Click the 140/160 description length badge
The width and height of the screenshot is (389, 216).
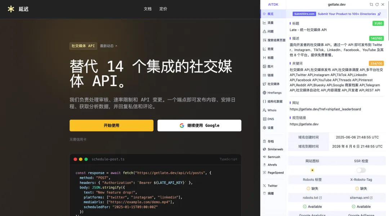[x=376, y=38]
